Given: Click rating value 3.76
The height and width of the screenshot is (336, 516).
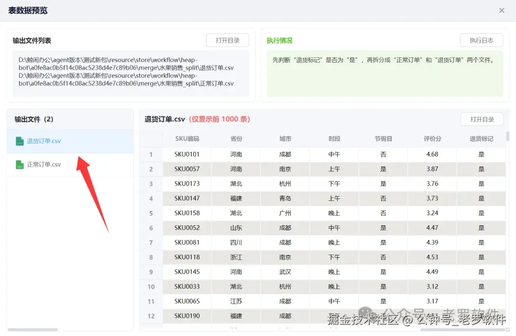Looking at the screenshot, I should tap(432, 184).
